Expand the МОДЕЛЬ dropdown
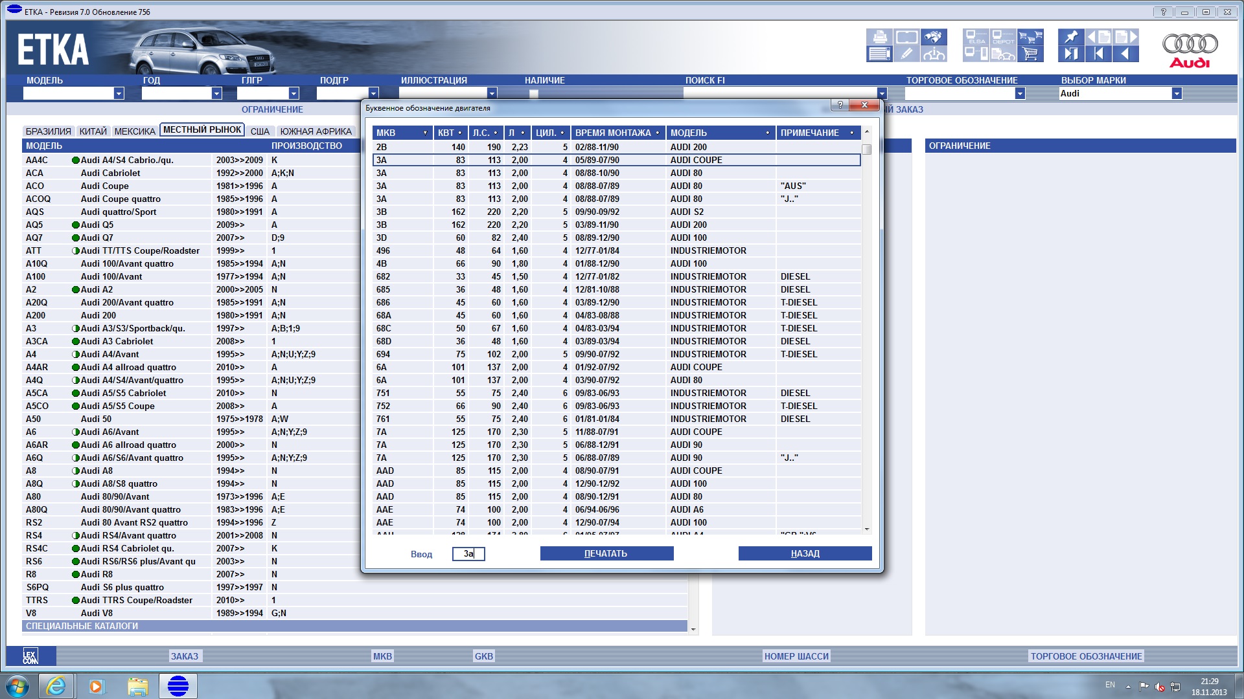 pyautogui.click(x=119, y=94)
